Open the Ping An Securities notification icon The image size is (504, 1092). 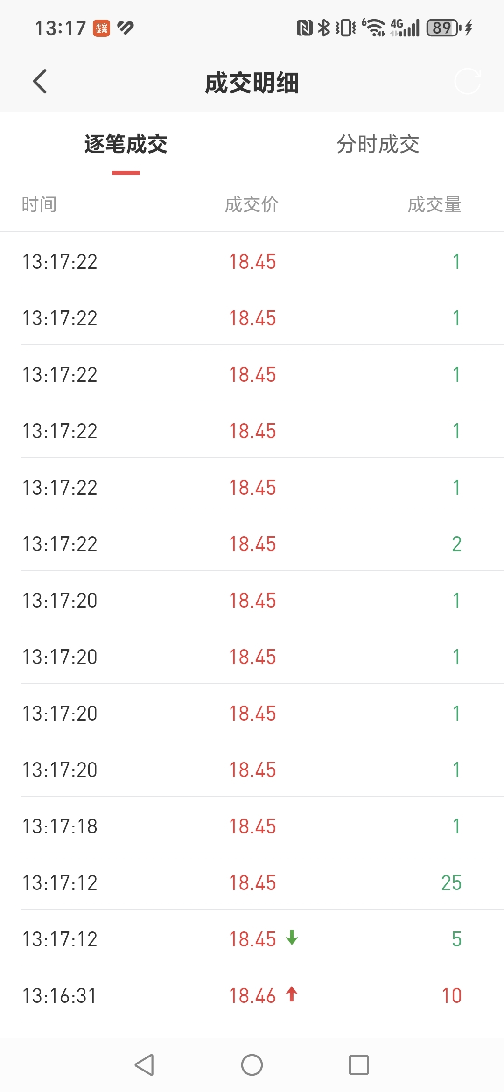pyautogui.click(x=102, y=28)
